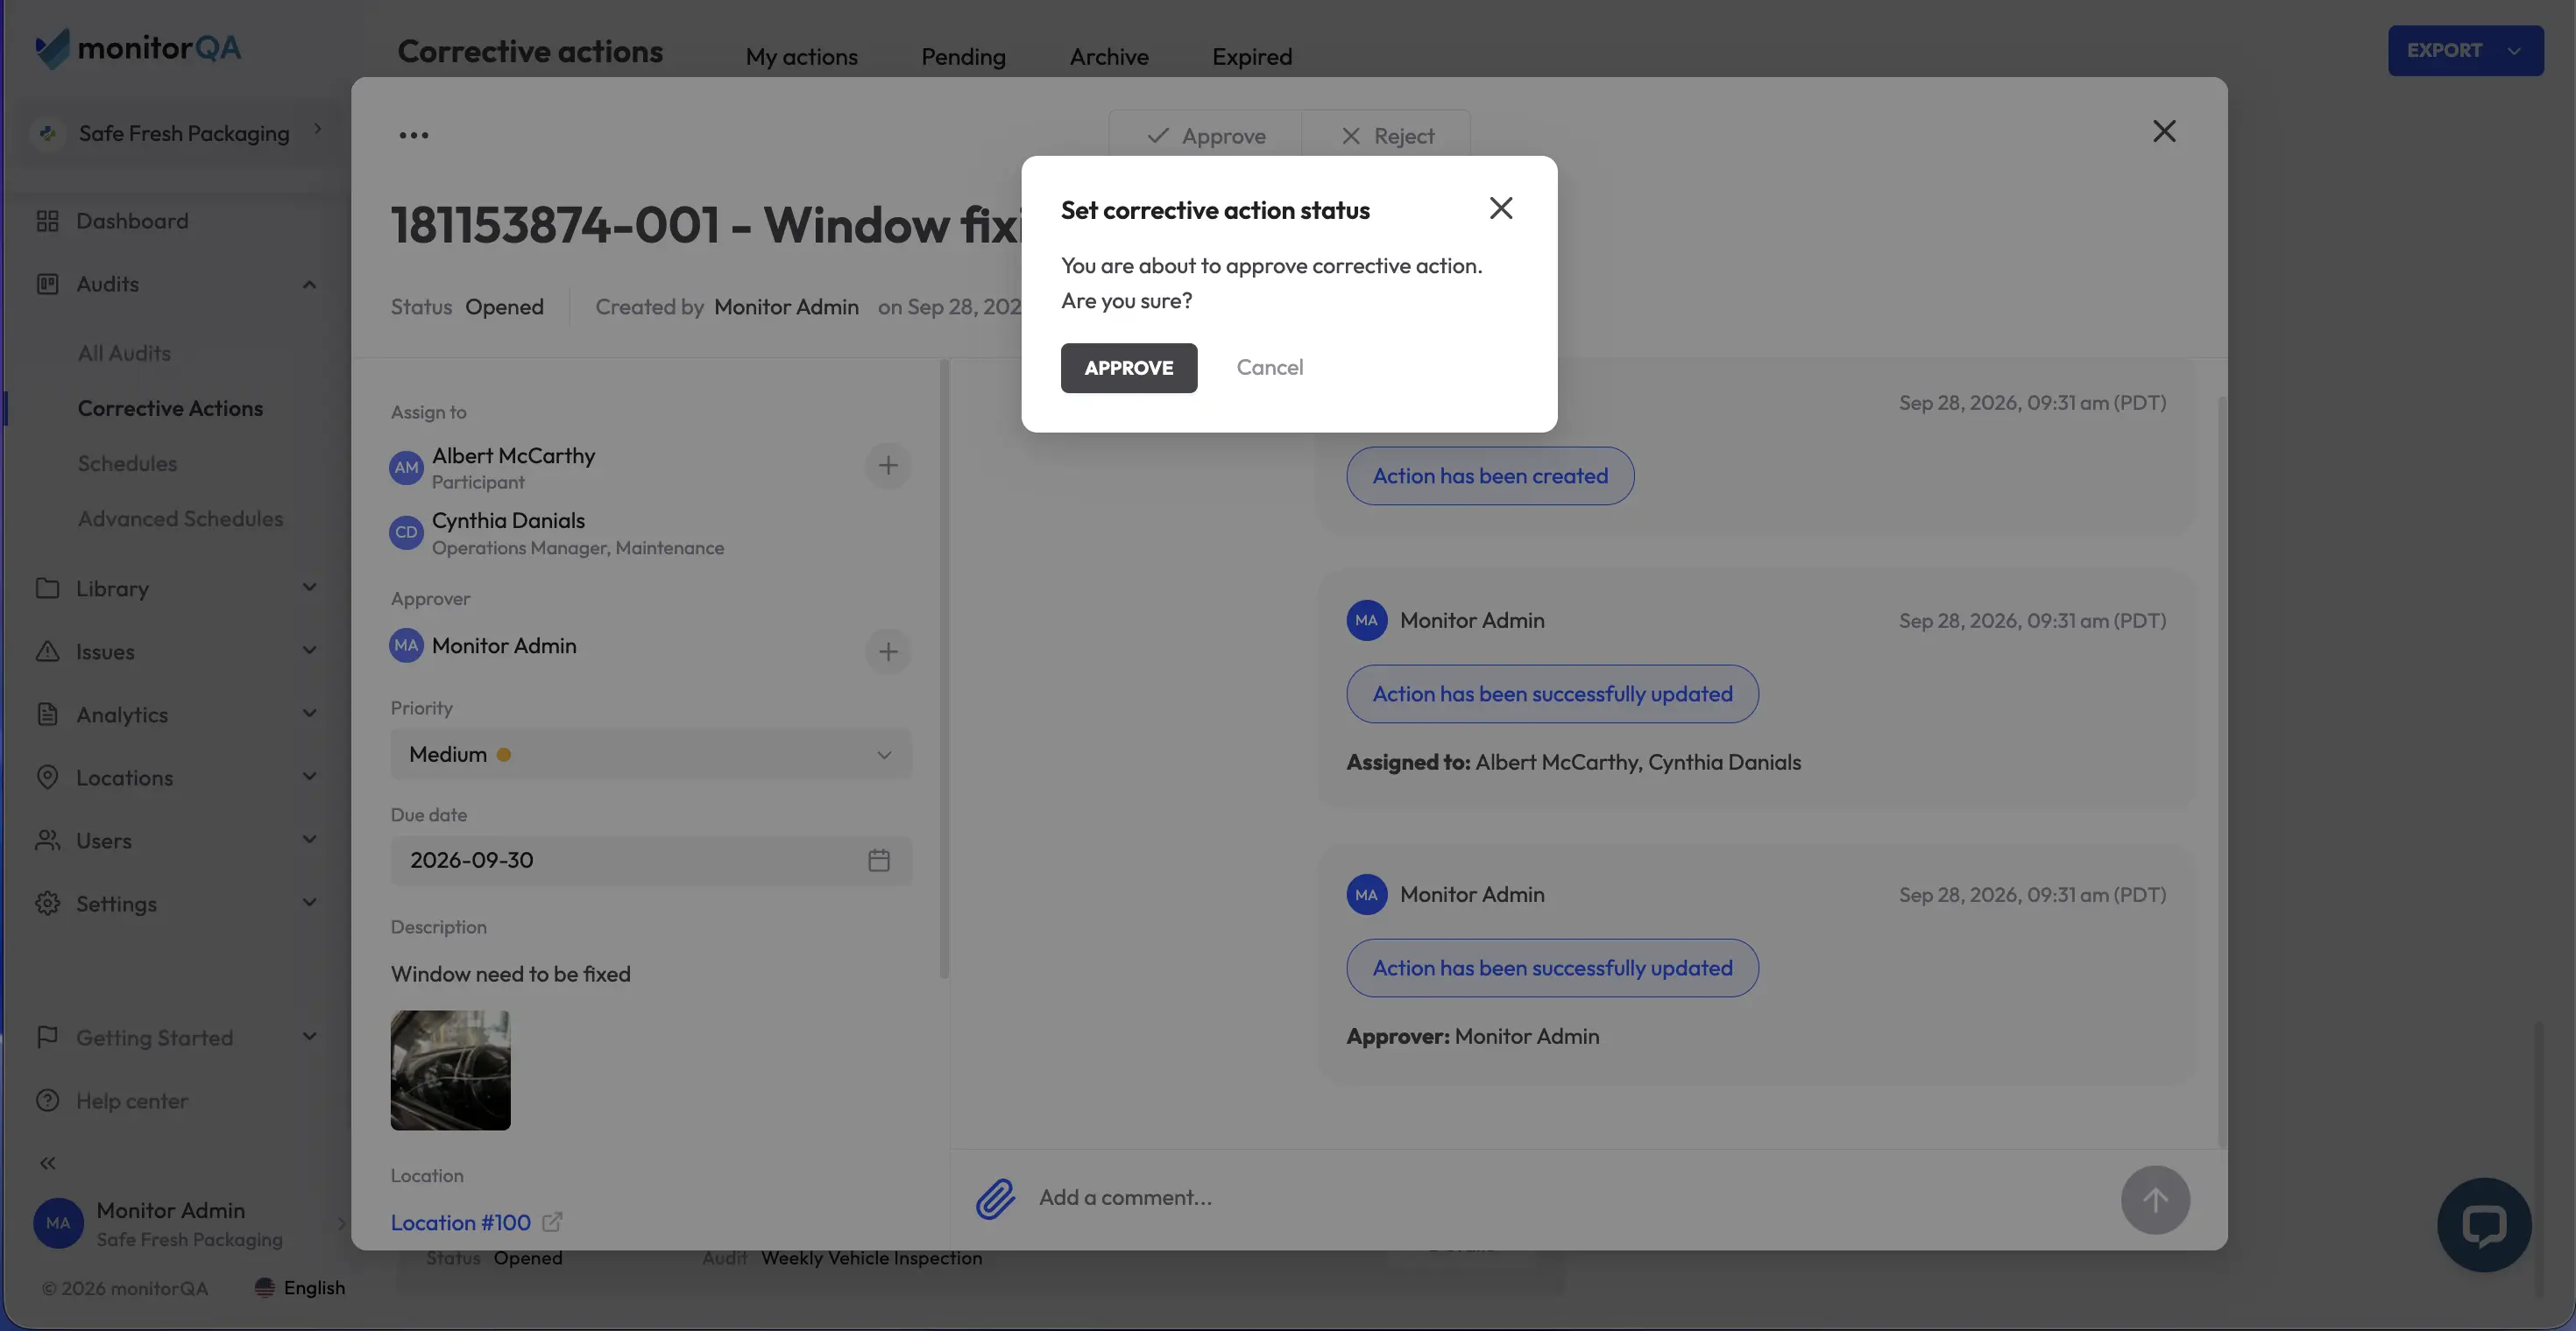This screenshot has width=2576, height=1331.
Task: Send comment with the arrow button
Action: 2155,1199
